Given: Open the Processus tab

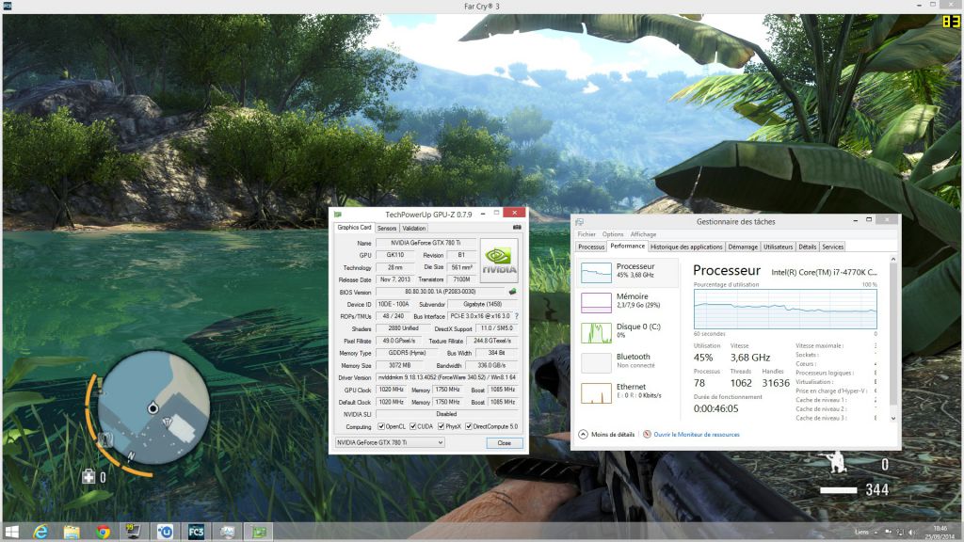Looking at the screenshot, I should 591,247.
